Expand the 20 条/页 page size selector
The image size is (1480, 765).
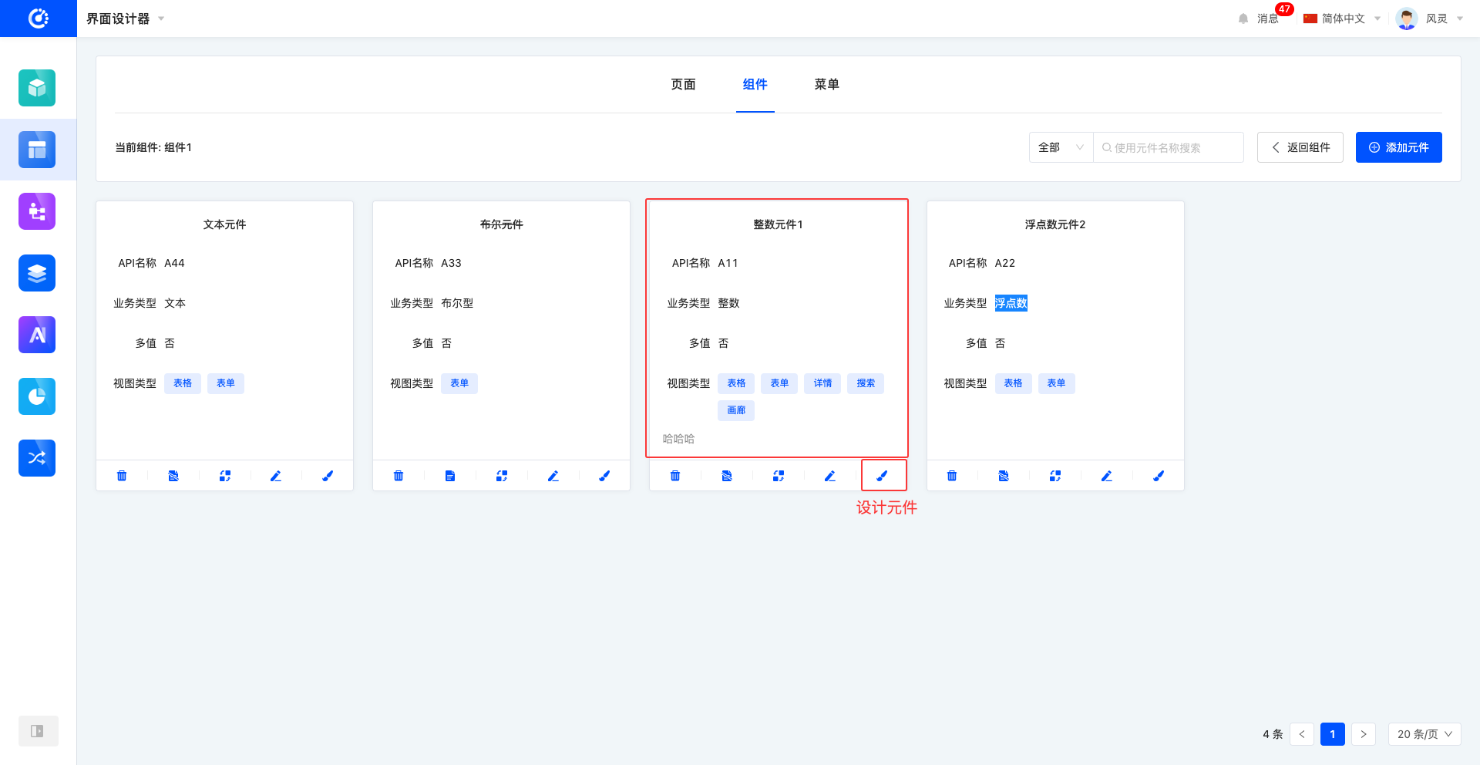[1424, 734]
